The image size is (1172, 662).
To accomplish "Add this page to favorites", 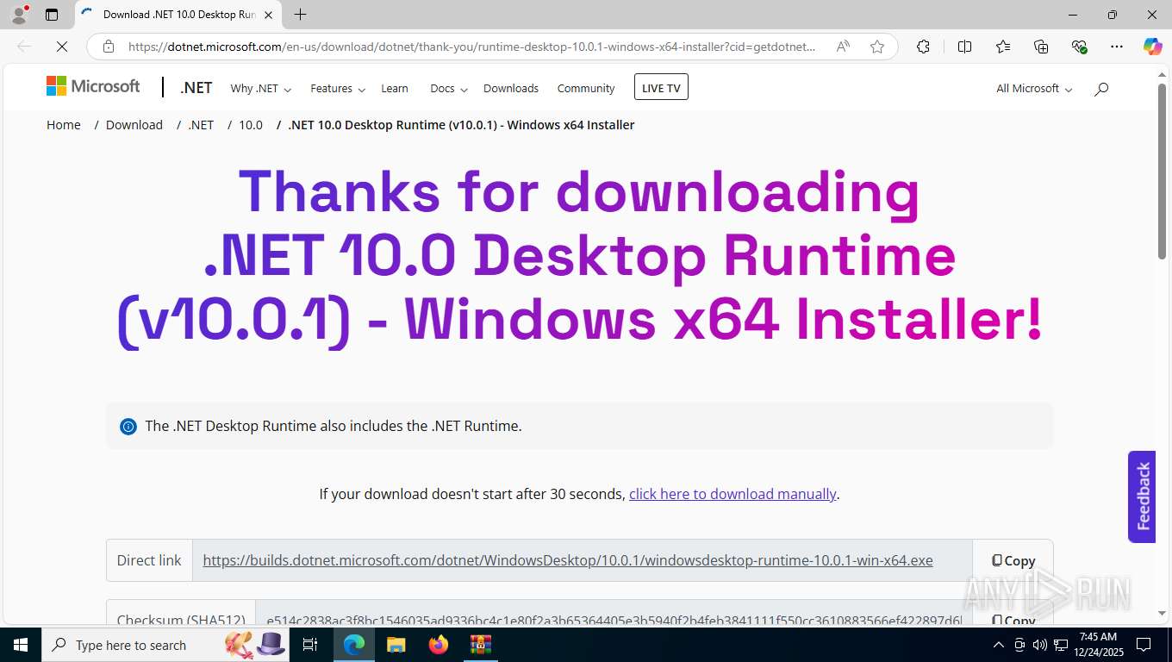I will click(x=877, y=47).
